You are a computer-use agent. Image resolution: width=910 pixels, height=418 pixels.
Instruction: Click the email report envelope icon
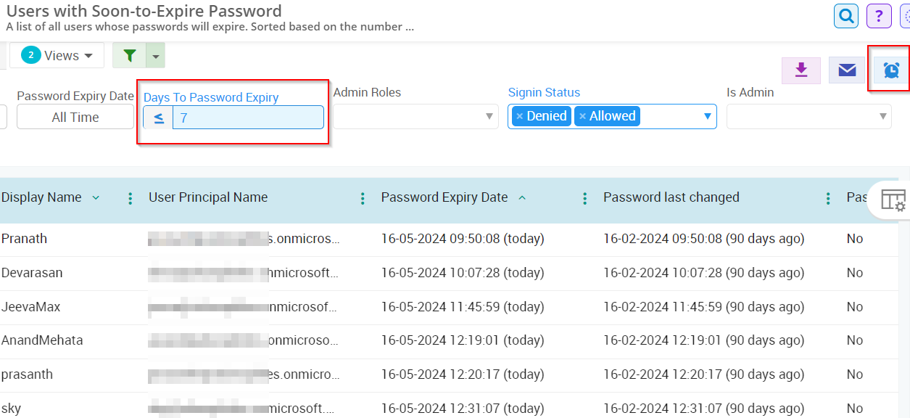[x=847, y=70]
